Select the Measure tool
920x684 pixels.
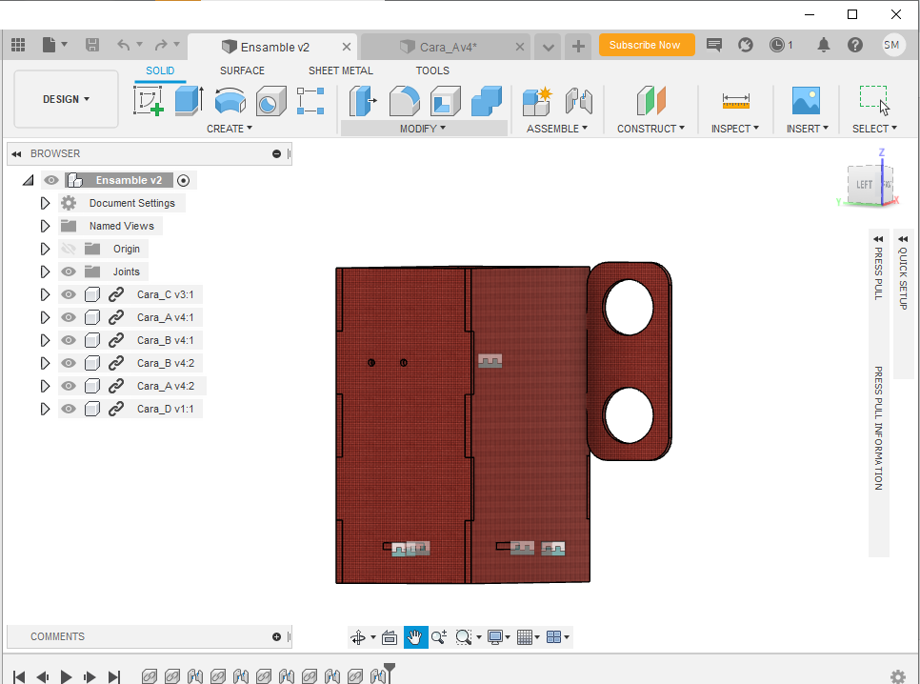(736, 100)
